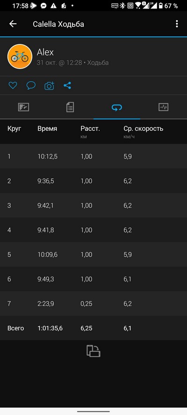Tap the Messenger notification icon

(43, 6)
